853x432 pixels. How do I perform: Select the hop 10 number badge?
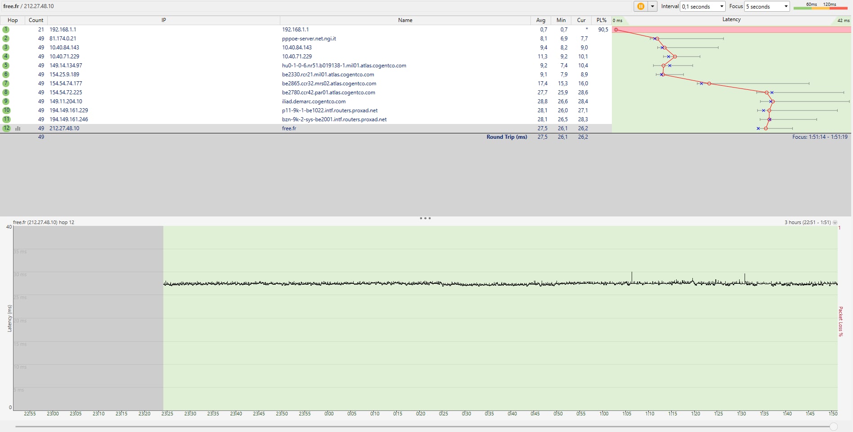(x=6, y=110)
